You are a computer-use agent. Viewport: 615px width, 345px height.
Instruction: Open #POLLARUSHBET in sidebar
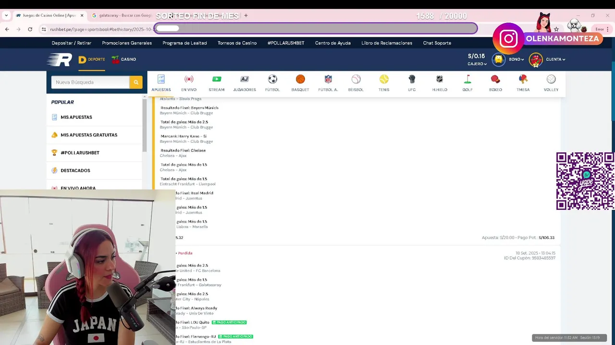[x=94, y=152]
